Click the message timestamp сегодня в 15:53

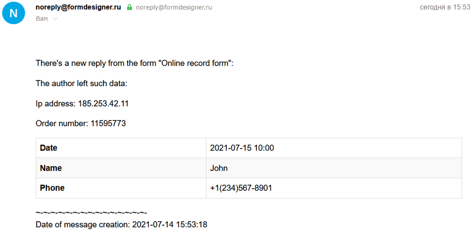(445, 7)
